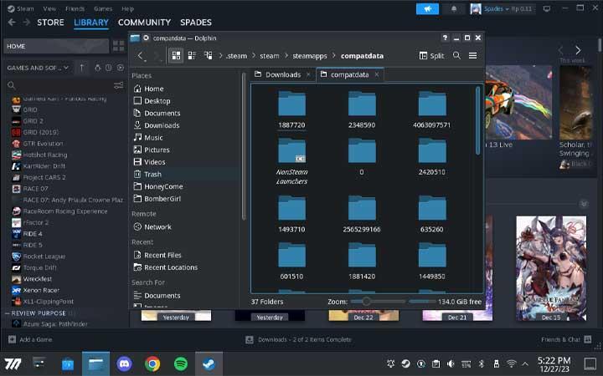The image size is (603, 376).
Task: Click the Dolphin file view scrollbar
Action: (478, 121)
